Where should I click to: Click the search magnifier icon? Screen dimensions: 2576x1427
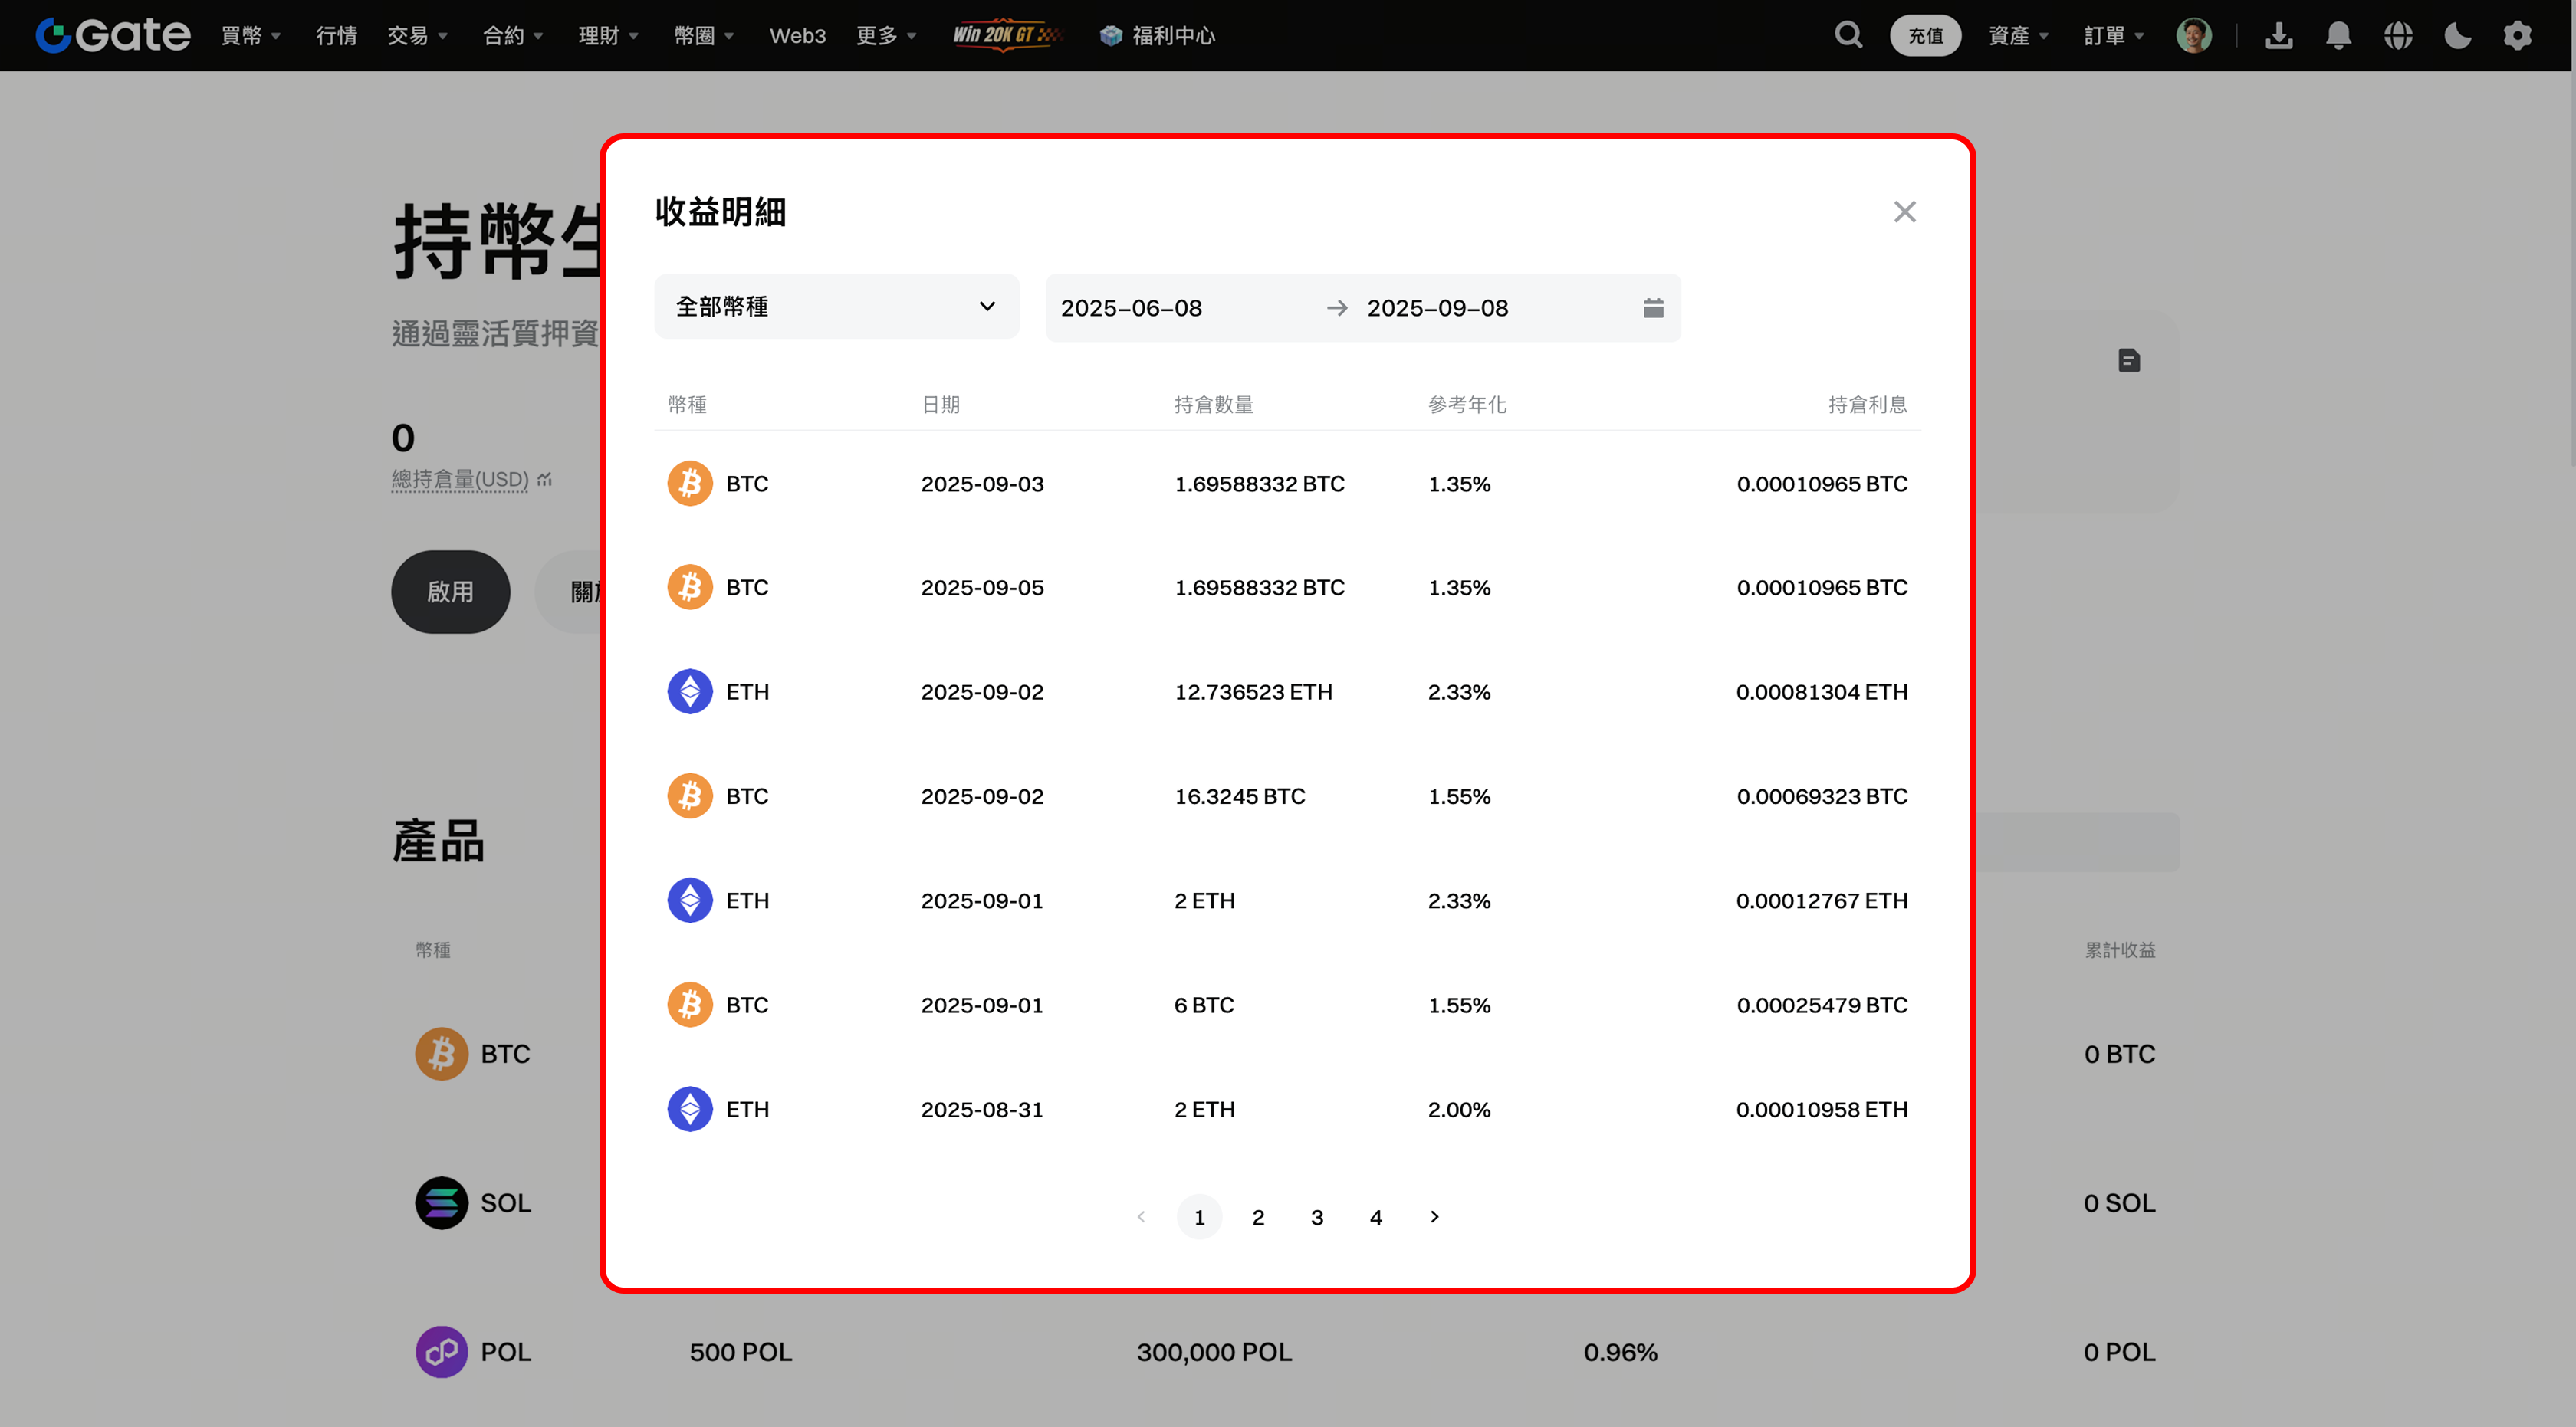(1848, 35)
